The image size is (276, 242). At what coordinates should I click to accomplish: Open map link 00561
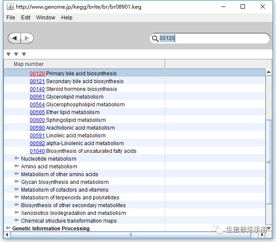point(38,96)
